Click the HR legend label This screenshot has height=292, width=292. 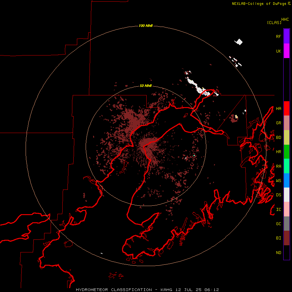[x=278, y=152]
